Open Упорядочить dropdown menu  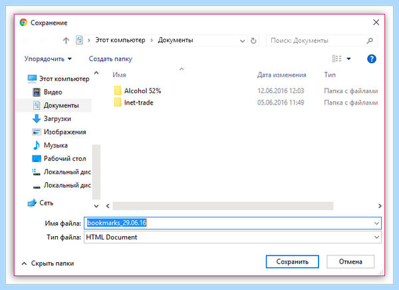pyautogui.click(x=48, y=59)
